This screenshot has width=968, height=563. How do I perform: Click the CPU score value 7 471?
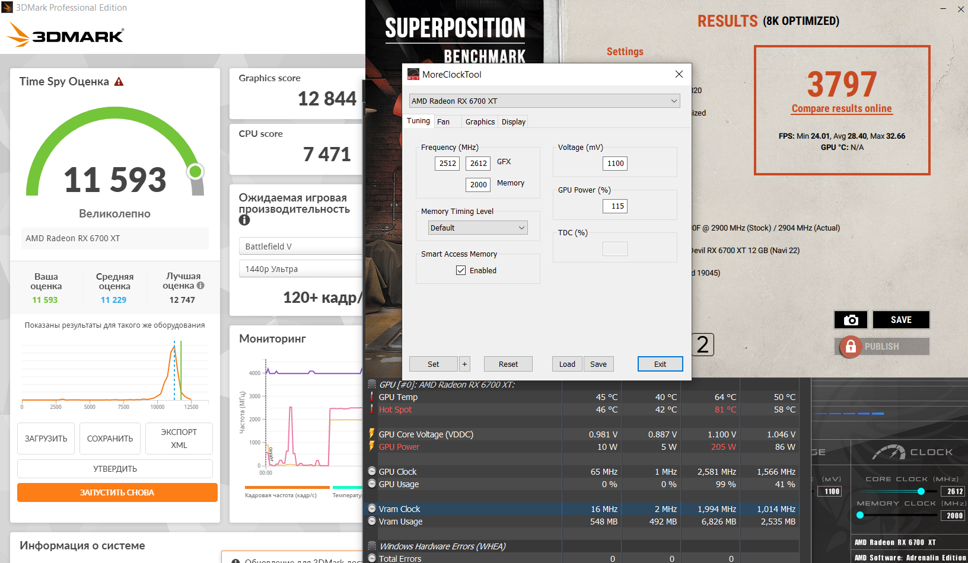[327, 154]
